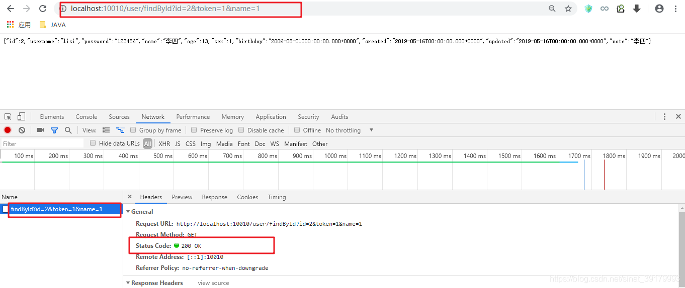Bookmark this page with the star icon
685x288 pixels.
[x=568, y=9]
